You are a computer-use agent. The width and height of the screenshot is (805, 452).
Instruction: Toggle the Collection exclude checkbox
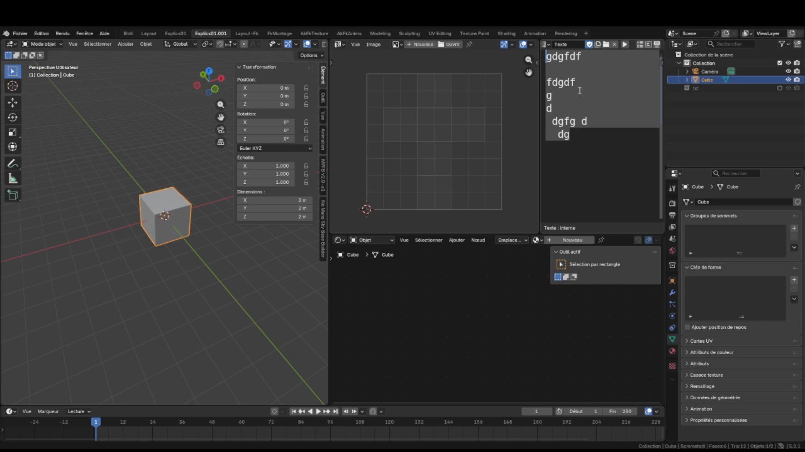pos(779,63)
